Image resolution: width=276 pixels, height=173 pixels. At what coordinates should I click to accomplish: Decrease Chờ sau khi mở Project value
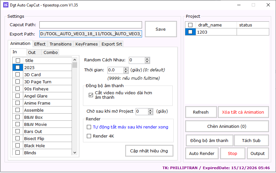[150, 113]
